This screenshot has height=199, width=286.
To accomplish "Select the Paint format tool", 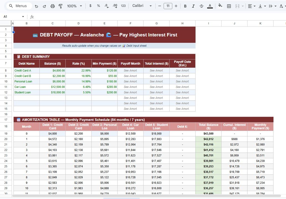I will point(61,6).
